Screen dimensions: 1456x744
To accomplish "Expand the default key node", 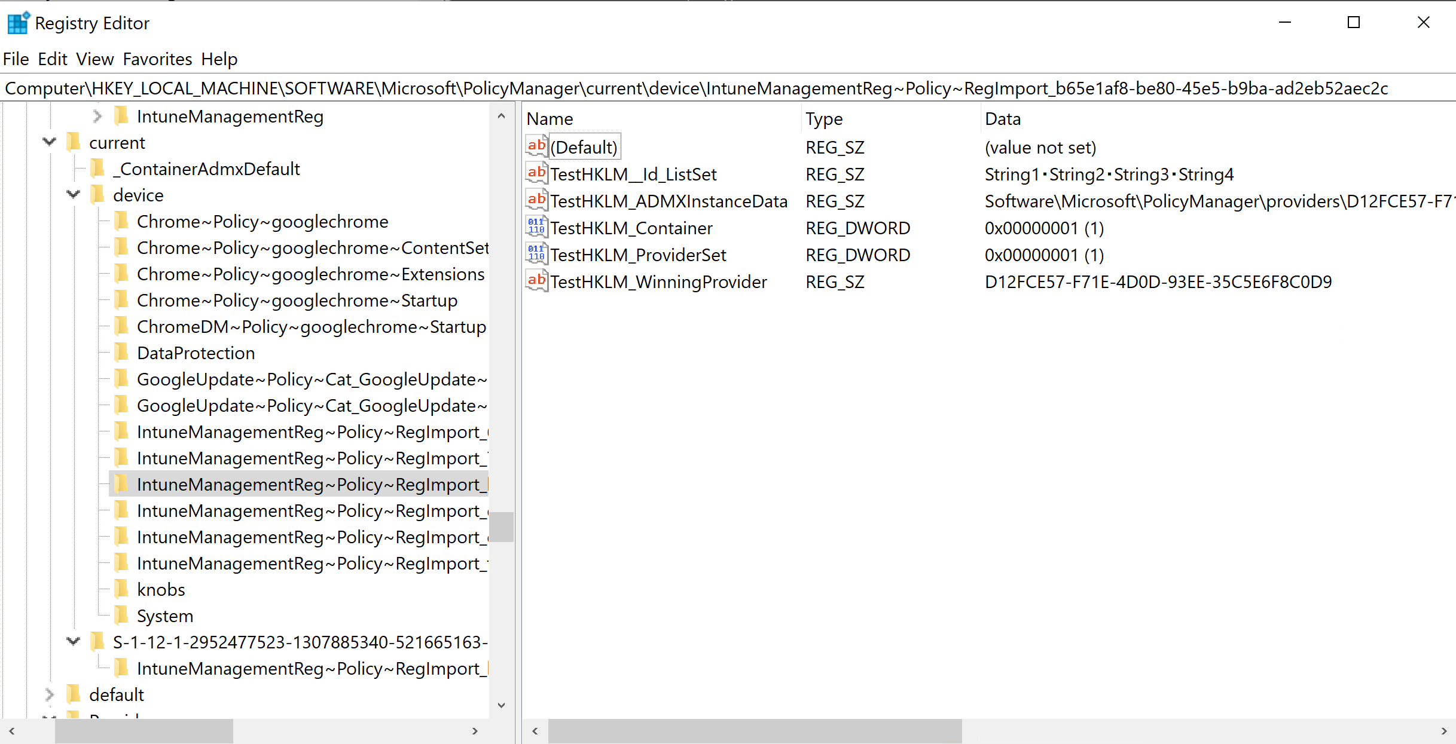I will tap(50, 694).
